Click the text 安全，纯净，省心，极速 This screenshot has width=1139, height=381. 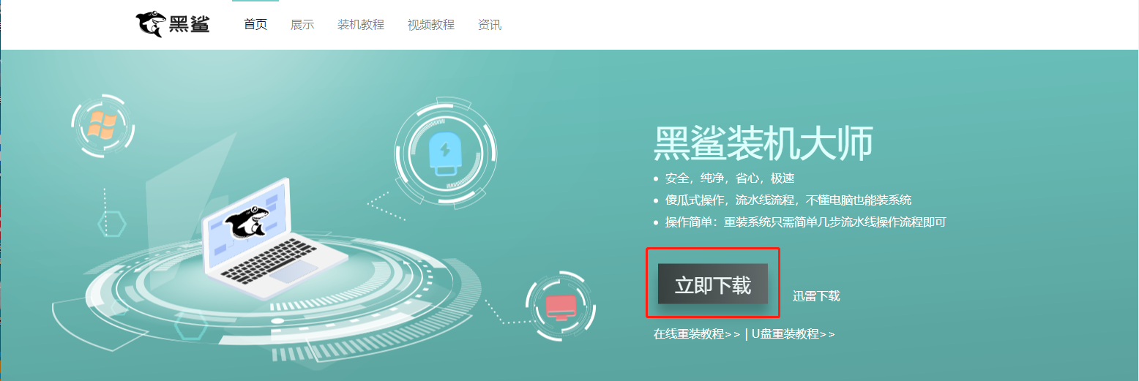(730, 178)
